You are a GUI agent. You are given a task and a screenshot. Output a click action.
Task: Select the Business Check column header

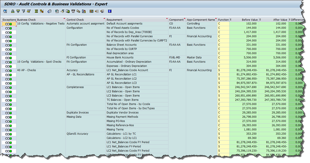tap(41, 20)
